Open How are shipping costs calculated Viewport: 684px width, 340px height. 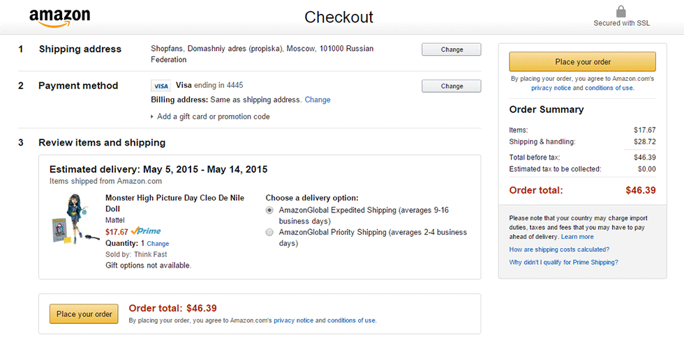[x=559, y=249]
